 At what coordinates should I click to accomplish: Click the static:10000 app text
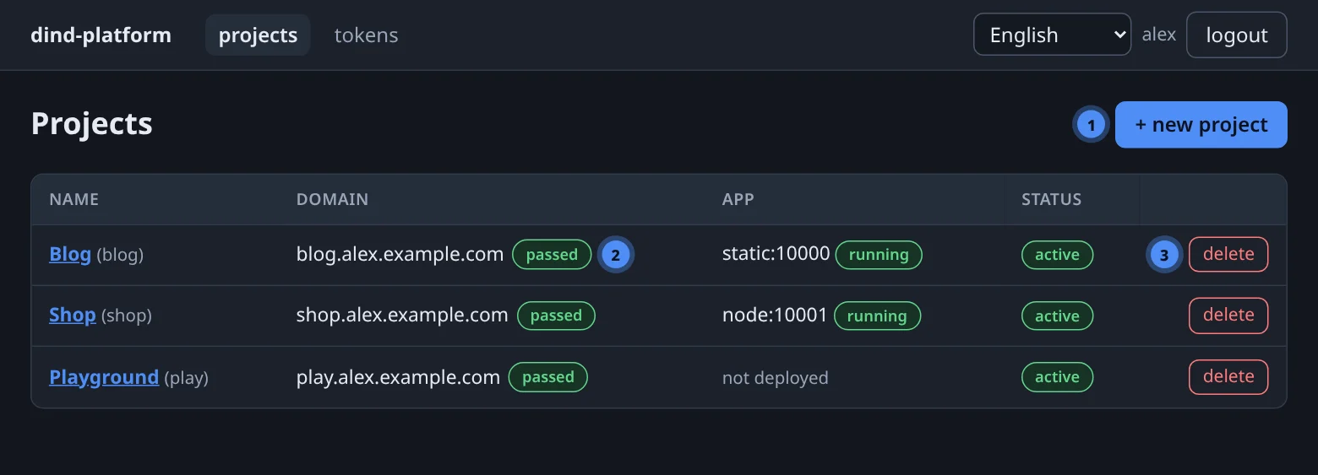coord(776,254)
